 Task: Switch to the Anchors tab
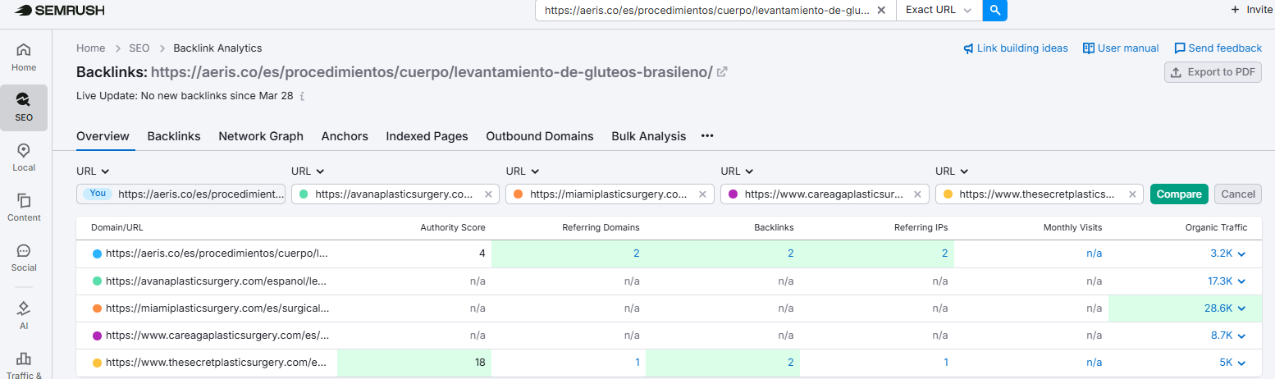[345, 136]
